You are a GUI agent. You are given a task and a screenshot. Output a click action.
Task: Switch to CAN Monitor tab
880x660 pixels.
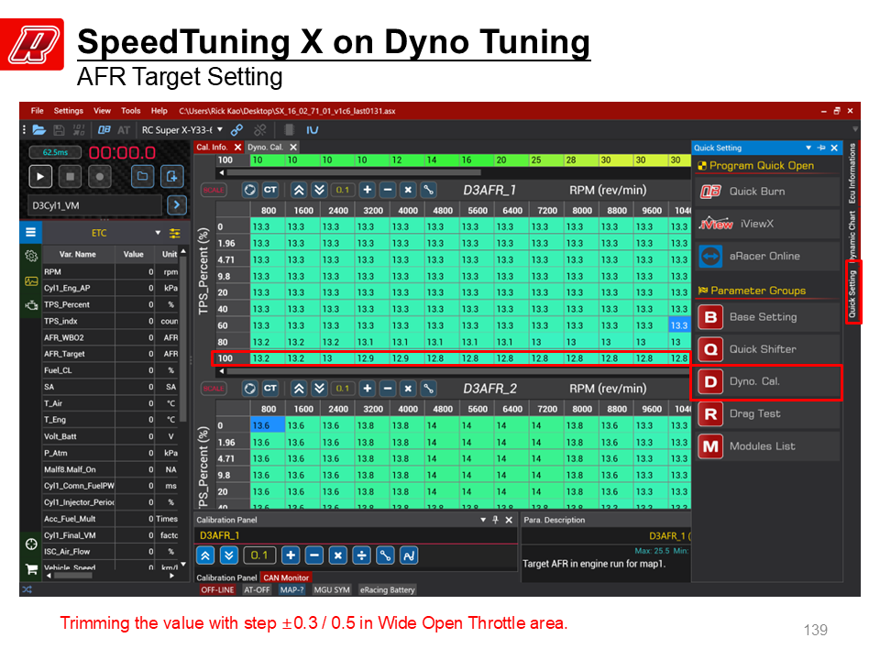click(x=286, y=577)
